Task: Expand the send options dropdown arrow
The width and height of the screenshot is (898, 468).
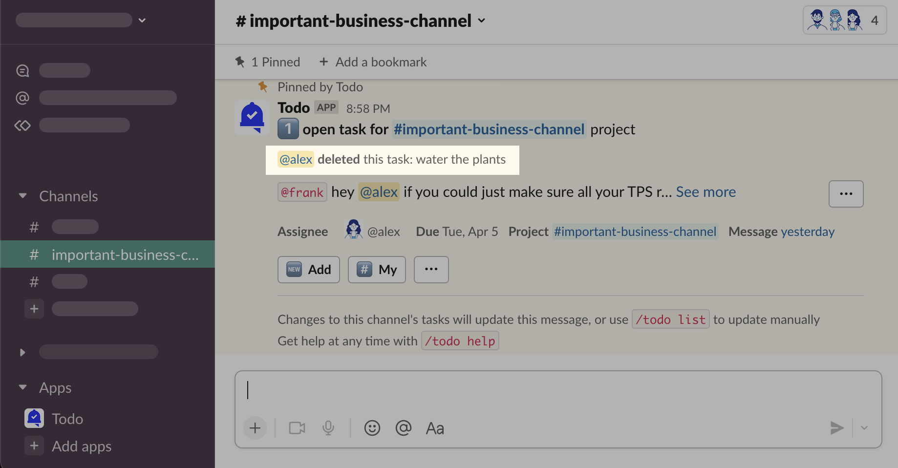Action: [864, 428]
